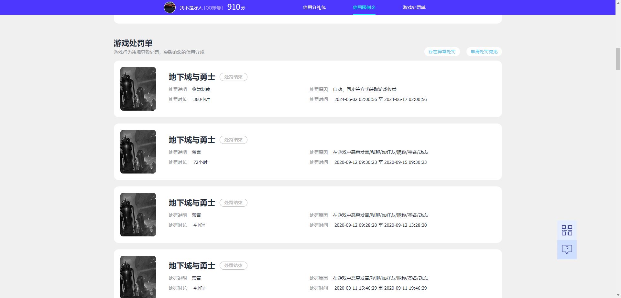This screenshot has width=621, height=298.
Task: Click the question-mark feedback icon
Action: [x=566, y=249]
